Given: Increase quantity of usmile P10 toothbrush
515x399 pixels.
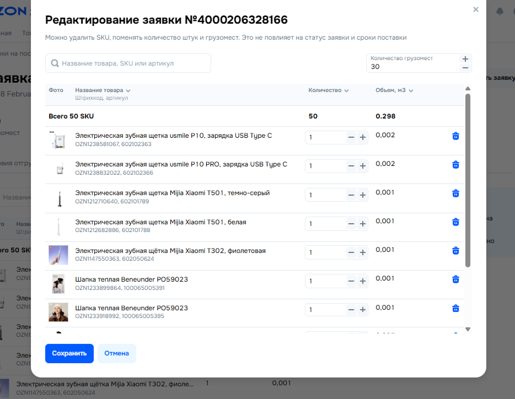Looking at the screenshot, I should pyautogui.click(x=363, y=137).
